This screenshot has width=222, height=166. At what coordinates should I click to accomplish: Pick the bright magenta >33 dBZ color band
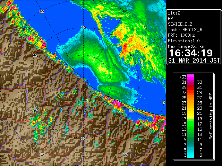[191, 77]
